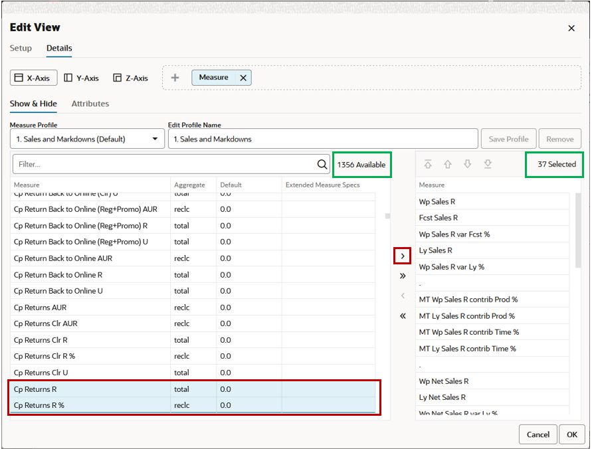The image size is (592, 449).
Task: Remove the Measure chip via its X
Action: 243,78
